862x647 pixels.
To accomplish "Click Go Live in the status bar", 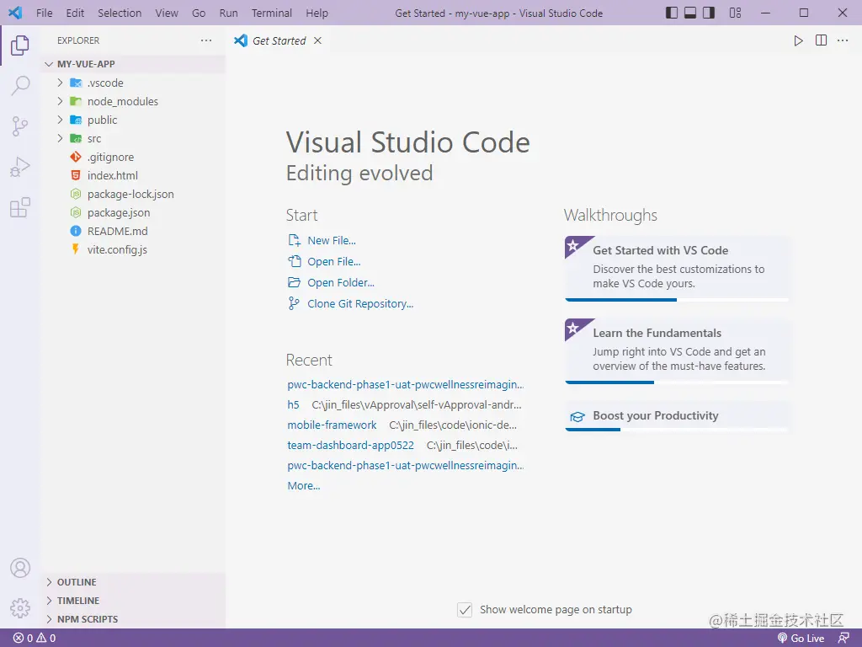I will [801, 639].
